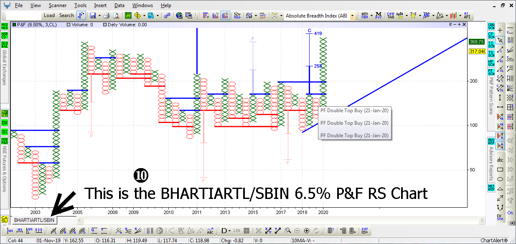Toggle the highlighted chart-type button beside Search

[81, 15]
